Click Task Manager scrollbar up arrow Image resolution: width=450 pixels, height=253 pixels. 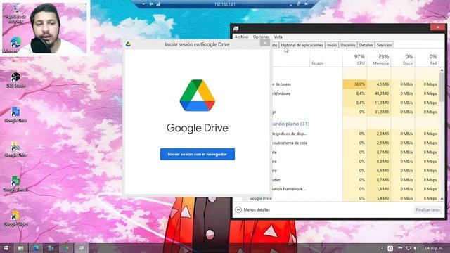[x=442, y=70]
